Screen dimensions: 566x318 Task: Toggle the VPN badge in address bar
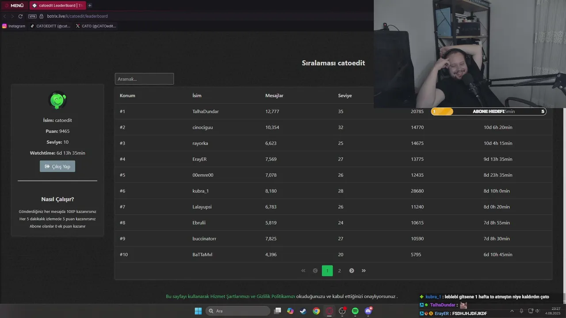click(x=32, y=16)
